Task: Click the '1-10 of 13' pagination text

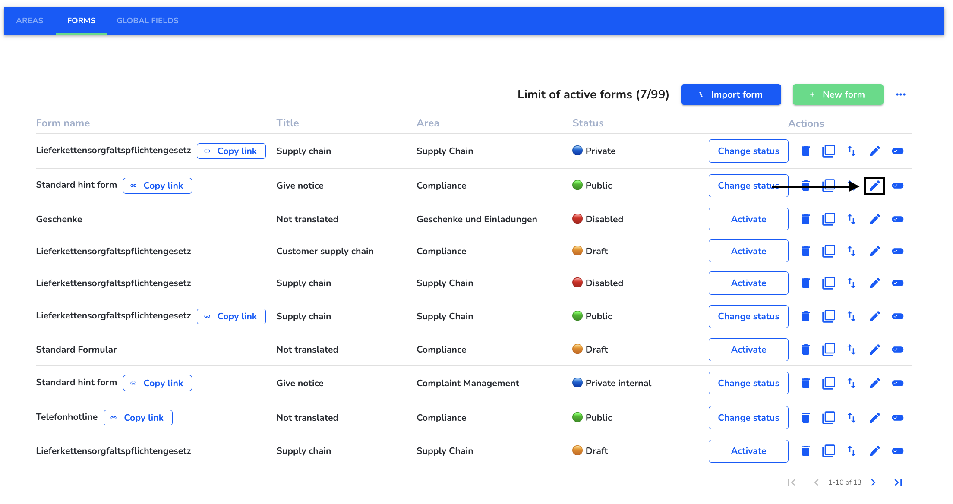Action: click(845, 482)
